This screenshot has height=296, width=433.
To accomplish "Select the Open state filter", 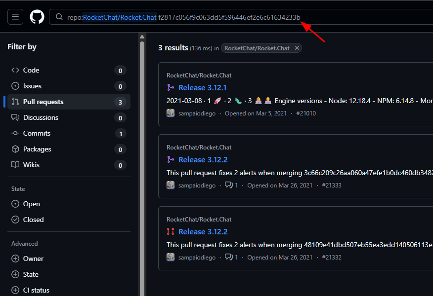I will click(31, 204).
